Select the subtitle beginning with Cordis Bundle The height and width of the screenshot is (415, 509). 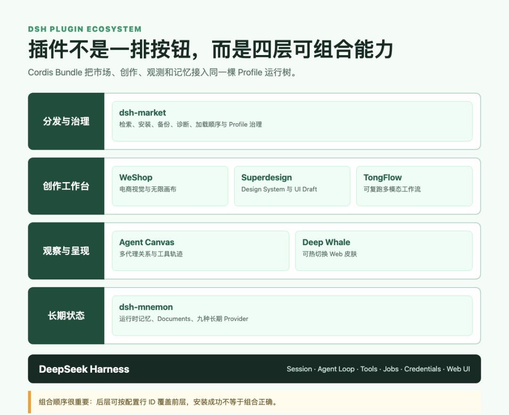tap(162, 72)
